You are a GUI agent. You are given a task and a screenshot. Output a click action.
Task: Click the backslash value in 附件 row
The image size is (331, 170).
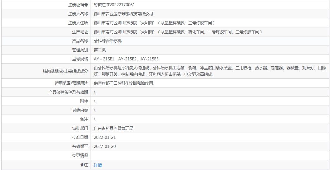(95, 101)
